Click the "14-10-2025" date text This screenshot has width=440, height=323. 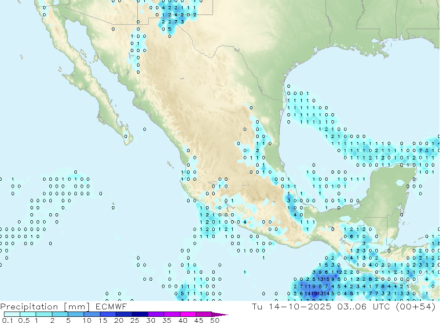[x=300, y=306]
